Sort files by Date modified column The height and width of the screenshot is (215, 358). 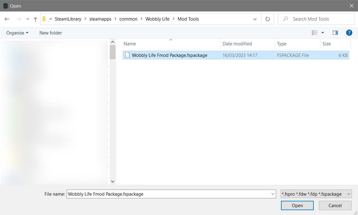[x=237, y=44]
